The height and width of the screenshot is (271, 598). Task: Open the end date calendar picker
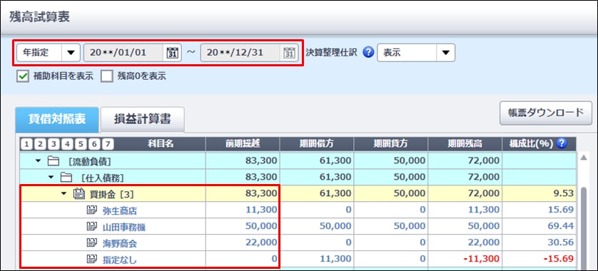pyautogui.click(x=290, y=53)
